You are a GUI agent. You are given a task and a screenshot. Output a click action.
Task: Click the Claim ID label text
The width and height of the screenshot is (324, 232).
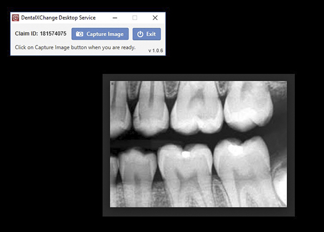pyautogui.click(x=26, y=34)
